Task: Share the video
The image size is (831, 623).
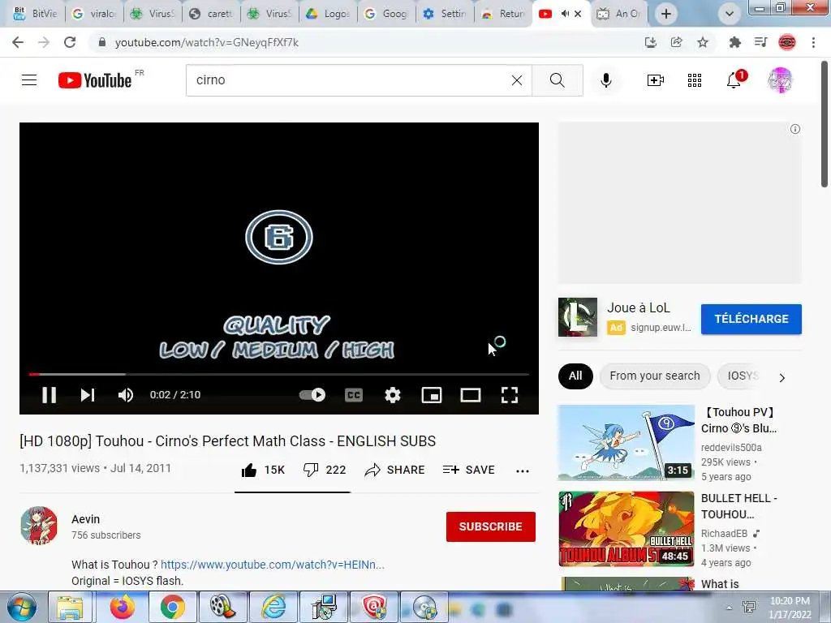Action: pyautogui.click(x=395, y=470)
